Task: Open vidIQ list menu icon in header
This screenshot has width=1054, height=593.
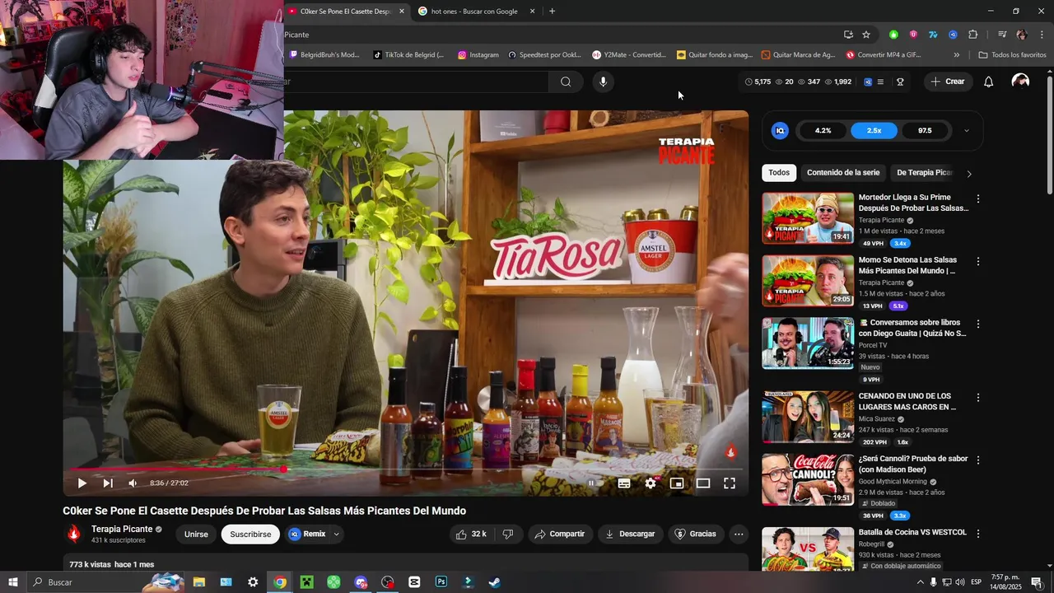Action: (x=880, y=82)
